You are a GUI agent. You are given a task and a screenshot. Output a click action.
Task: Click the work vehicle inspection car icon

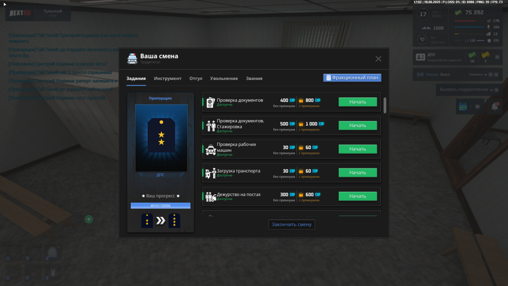click(x=210, y=150)
